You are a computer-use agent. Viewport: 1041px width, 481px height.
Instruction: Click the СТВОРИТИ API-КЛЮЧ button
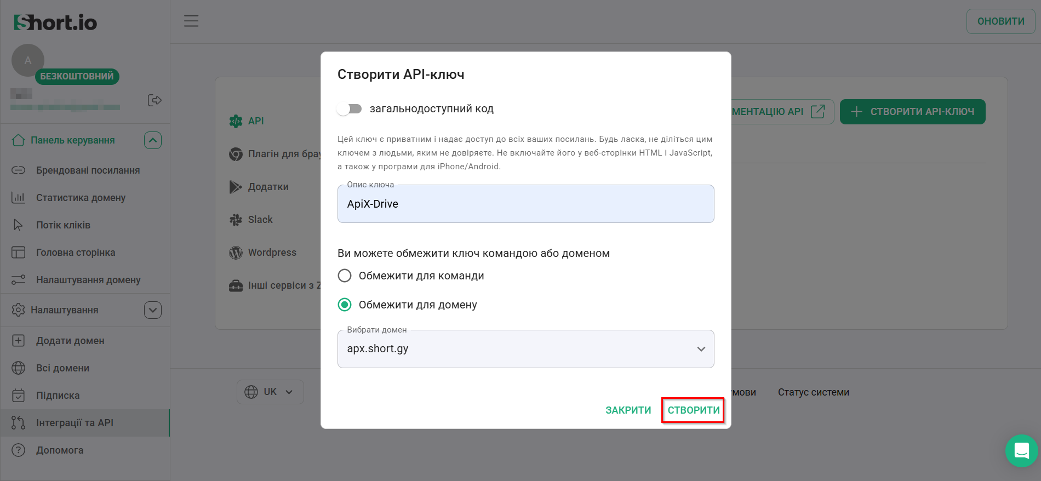[x=913, y=112]
